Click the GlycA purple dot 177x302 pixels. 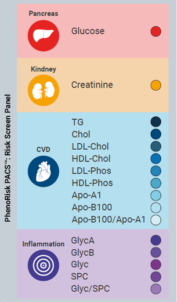(156, 240)
